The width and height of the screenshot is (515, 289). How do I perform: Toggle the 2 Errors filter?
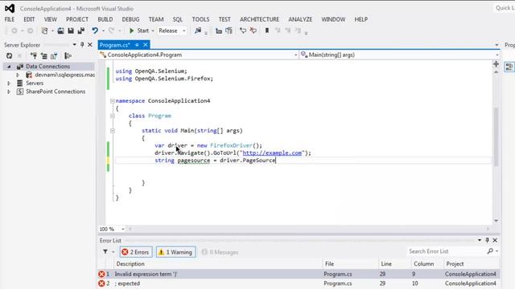[x=136, y=252]
